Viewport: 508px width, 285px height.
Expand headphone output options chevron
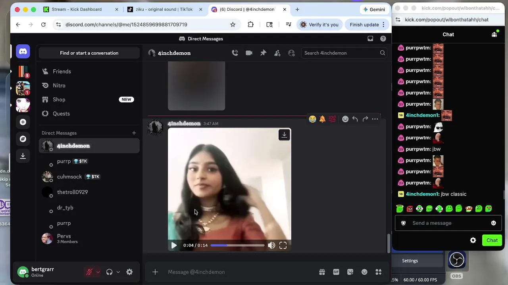pyautogui.click(x=118, y=272)
